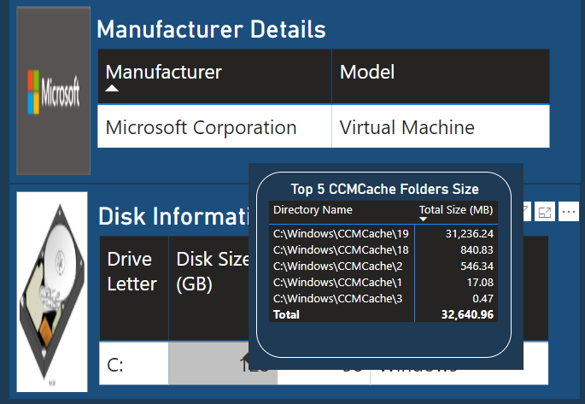585x404 pixels.
Task: Click the Total Size descending sort arrow
Action: (423, 219)
